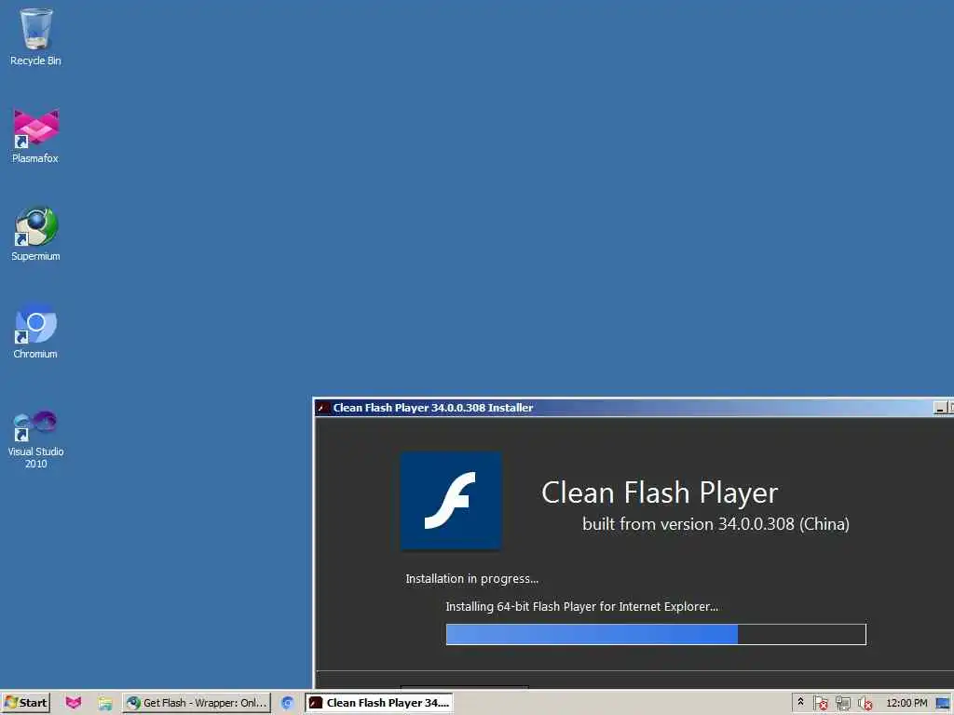Launch Plasmafox from the quick launch bar
Image resolution: width=954 pixels, height=715 pixels.
tap(74, 703)
